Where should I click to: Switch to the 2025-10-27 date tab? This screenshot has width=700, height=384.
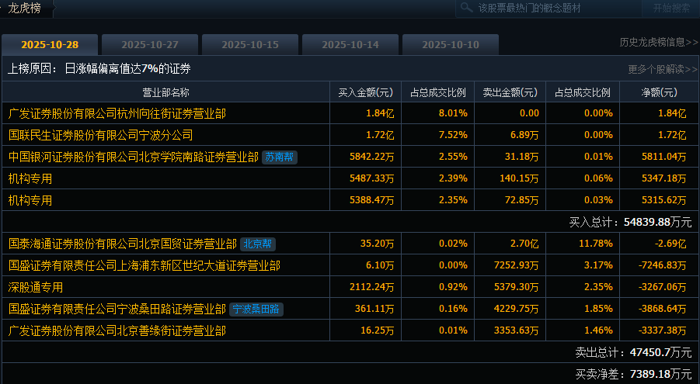tap(150, 45)
